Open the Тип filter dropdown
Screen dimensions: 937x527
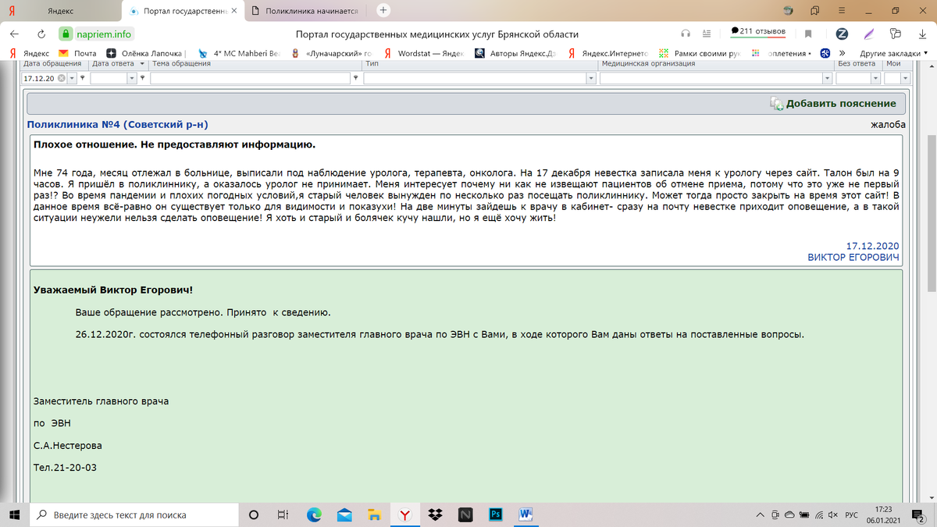click(x=591, y=79)
